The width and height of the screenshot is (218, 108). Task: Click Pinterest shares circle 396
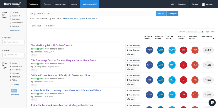click(x=183, y=50)
